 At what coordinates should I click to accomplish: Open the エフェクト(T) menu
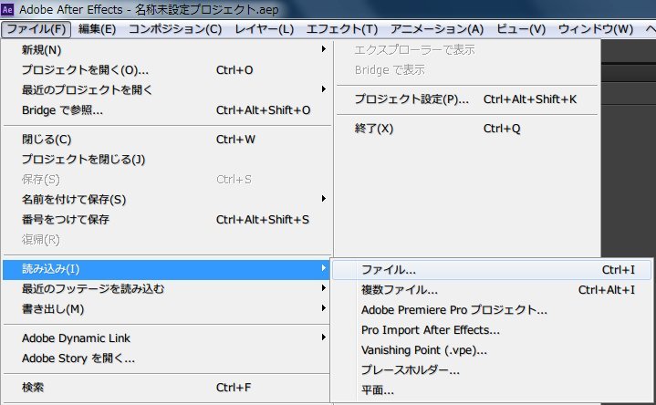point(342,29)
